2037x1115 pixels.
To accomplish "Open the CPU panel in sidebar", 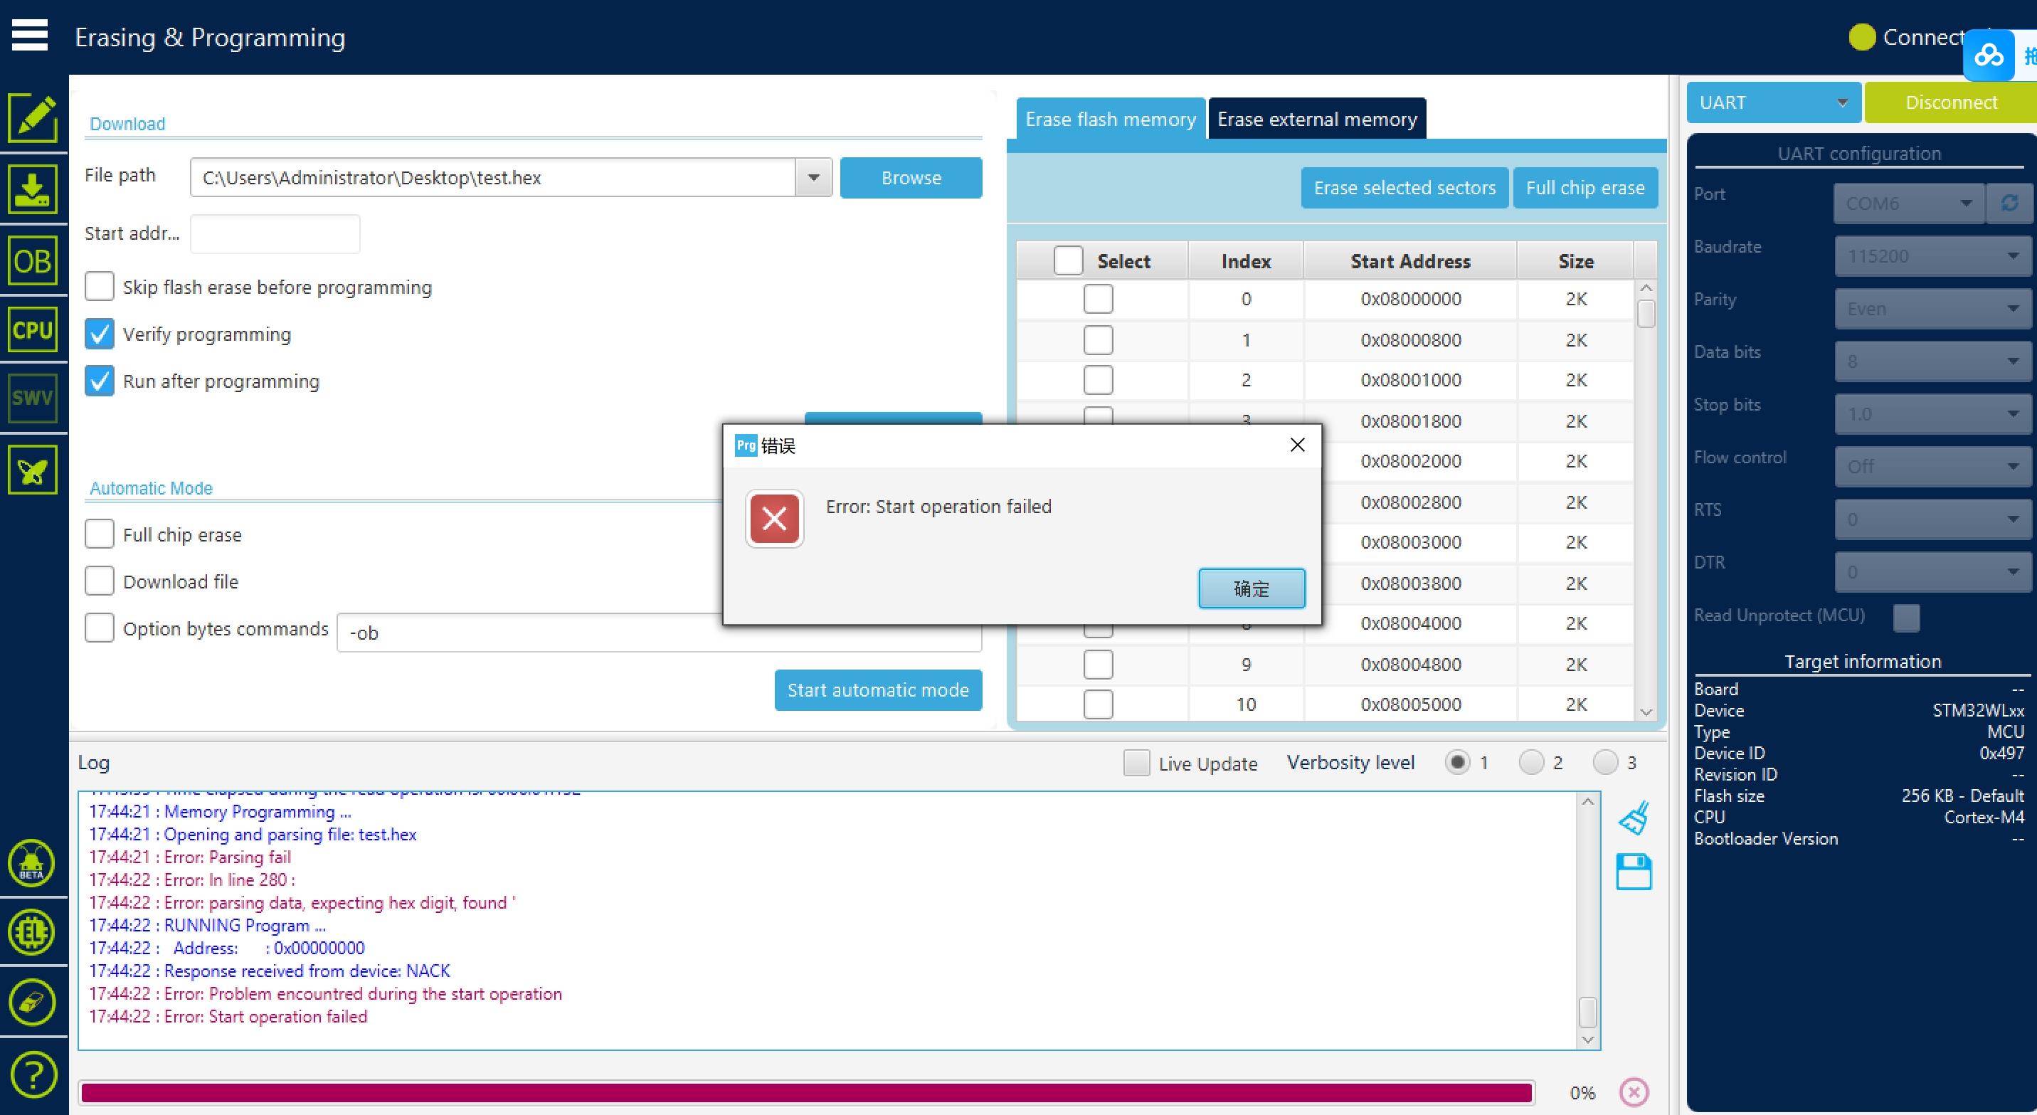I will point(33,329).
